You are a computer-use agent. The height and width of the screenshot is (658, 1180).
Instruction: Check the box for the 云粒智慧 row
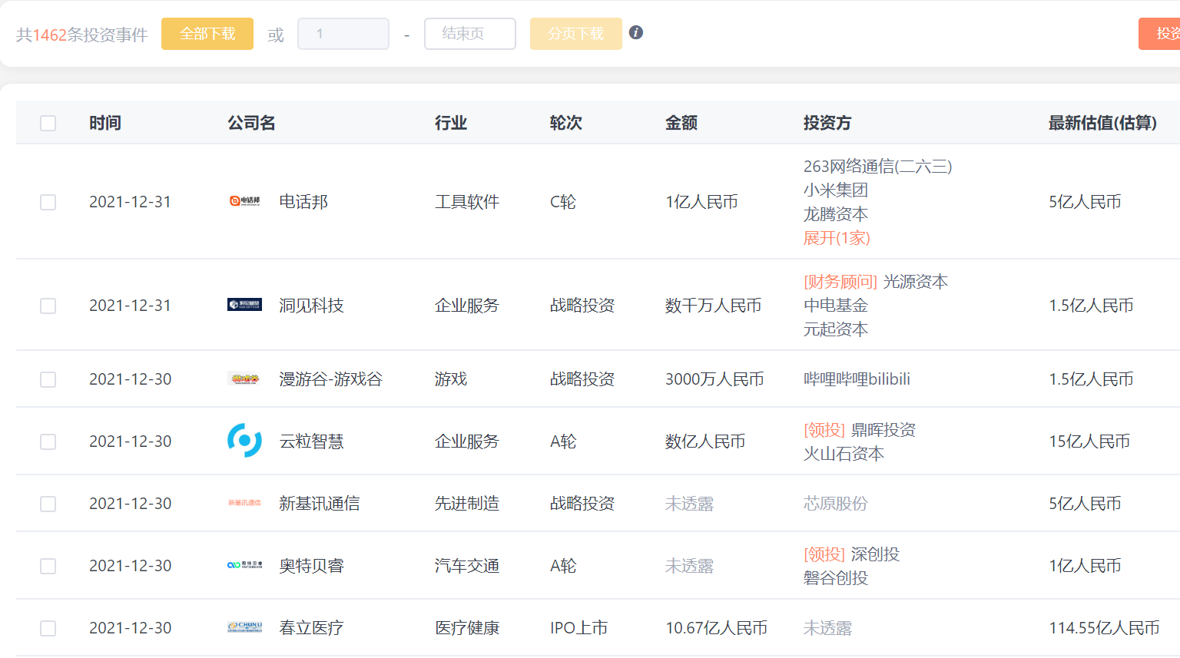[48, 441]
